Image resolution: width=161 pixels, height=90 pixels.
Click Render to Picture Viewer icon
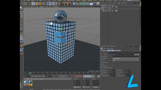click(x=66, y=4)
